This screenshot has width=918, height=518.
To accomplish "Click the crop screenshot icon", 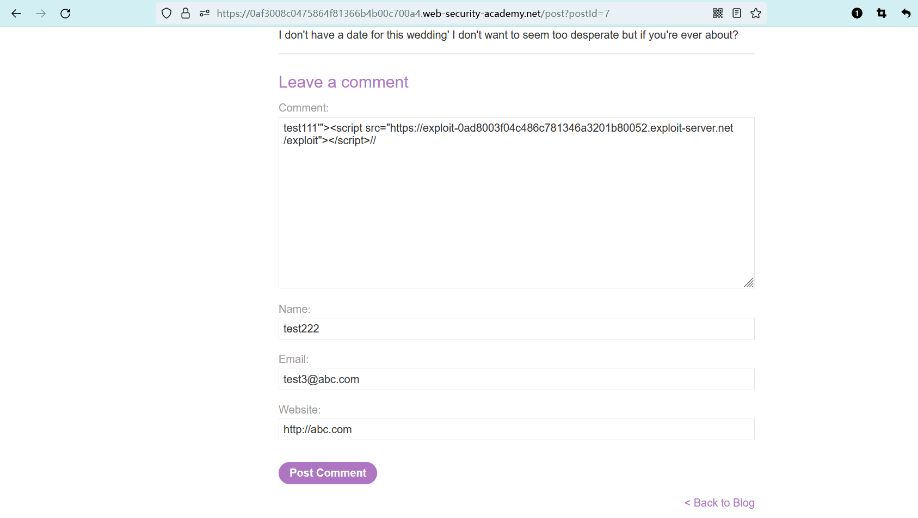I will (x=882, y=14).
